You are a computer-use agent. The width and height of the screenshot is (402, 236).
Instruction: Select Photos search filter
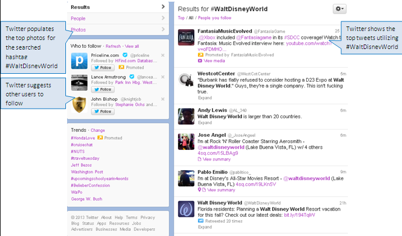[118, 29]
